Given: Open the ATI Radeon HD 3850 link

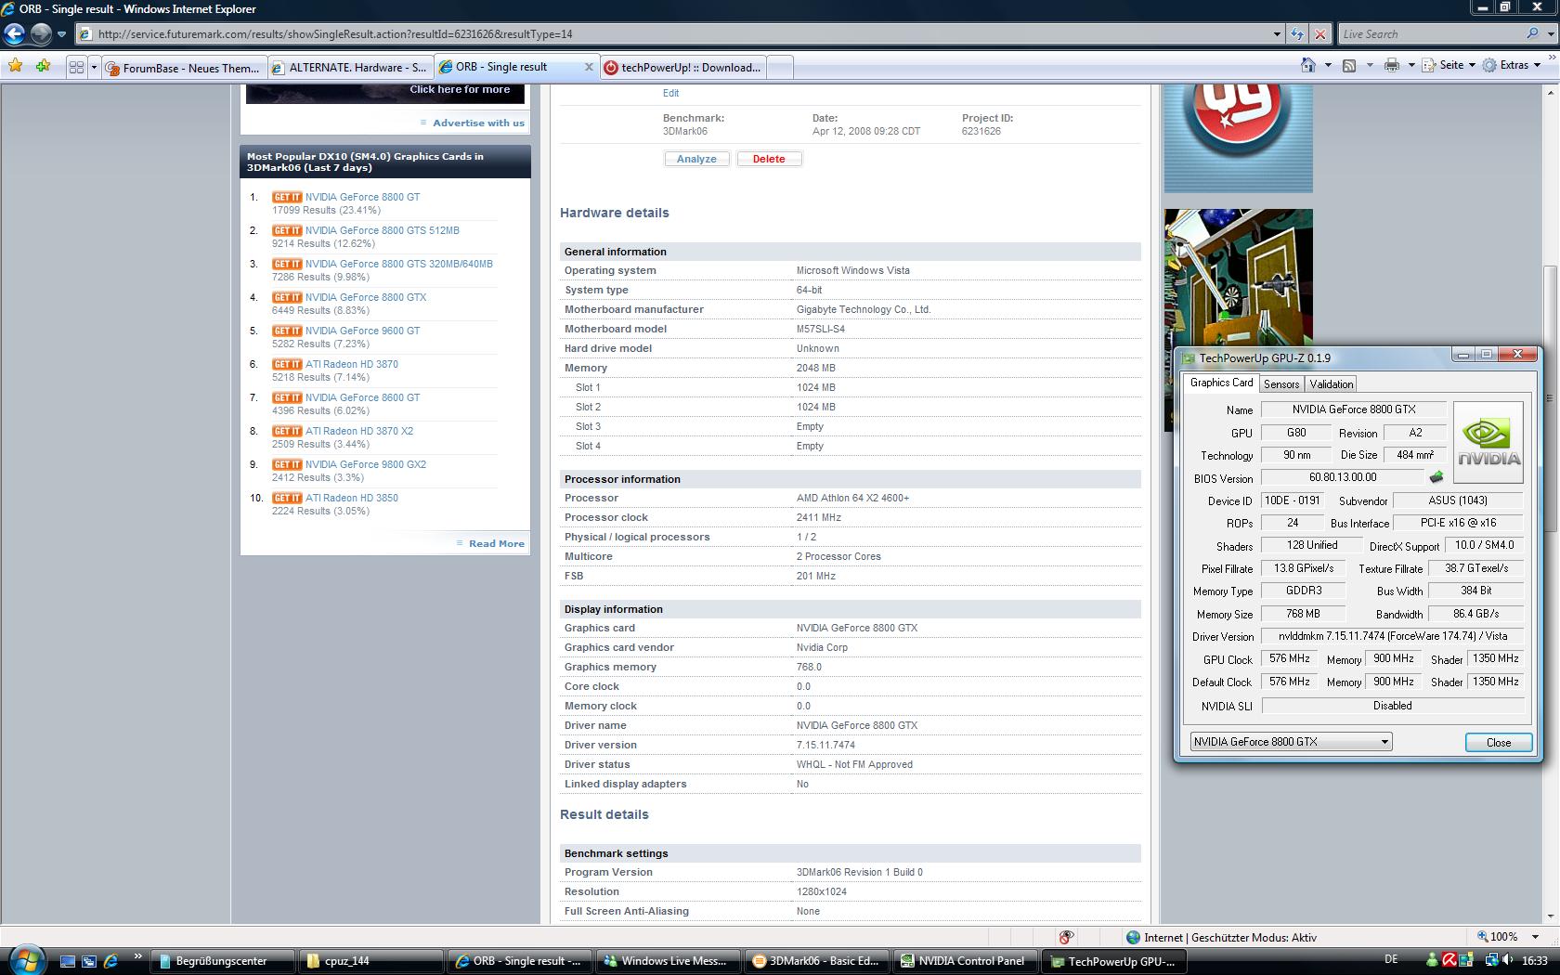Looking at the screenshot, I should tap(352, 498).
